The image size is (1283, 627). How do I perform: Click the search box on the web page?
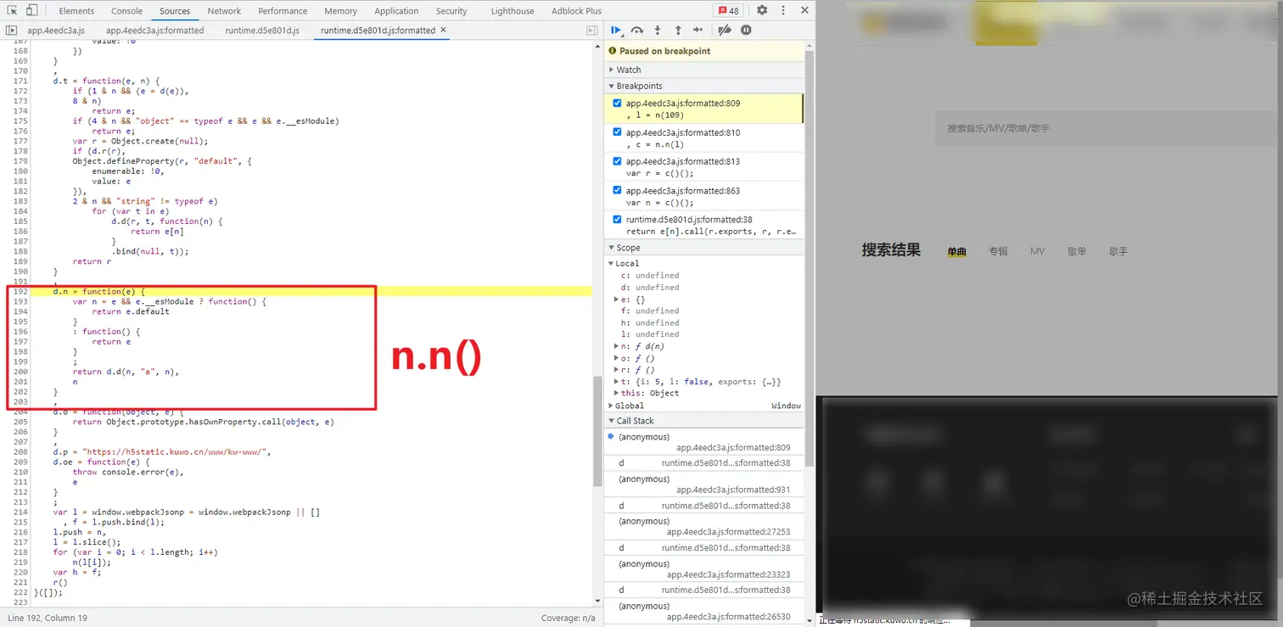click(x=1107, y=128)
